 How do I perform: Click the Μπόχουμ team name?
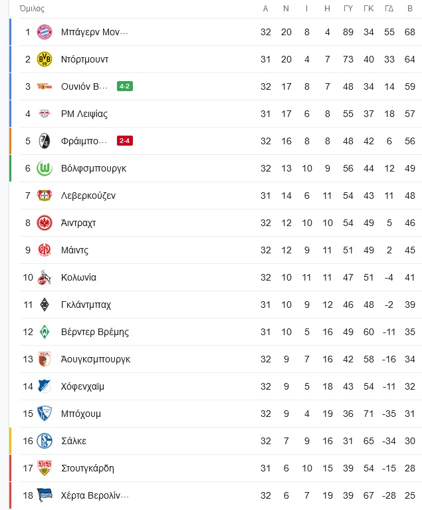point(81,414)
